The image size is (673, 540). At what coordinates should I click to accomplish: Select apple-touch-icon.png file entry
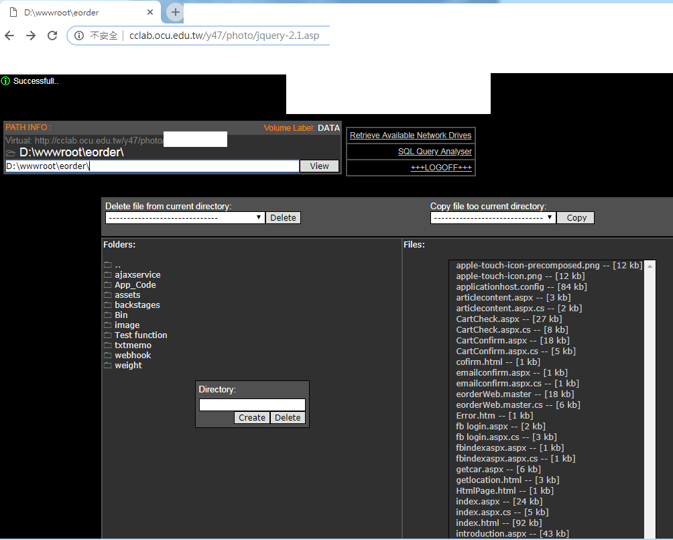coord(520,276)
